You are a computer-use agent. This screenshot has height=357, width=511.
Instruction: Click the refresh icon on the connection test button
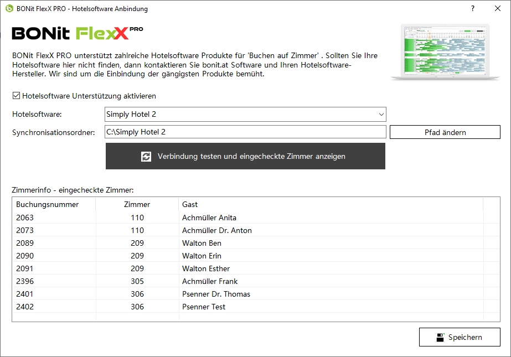(146, 156)
